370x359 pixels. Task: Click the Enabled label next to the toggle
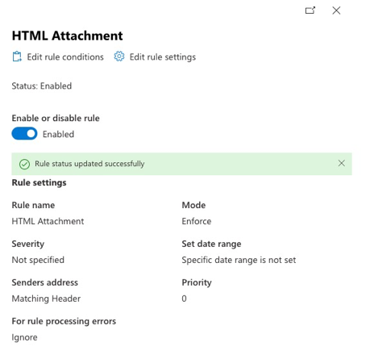pyautogui.click(x=58, y=134)
